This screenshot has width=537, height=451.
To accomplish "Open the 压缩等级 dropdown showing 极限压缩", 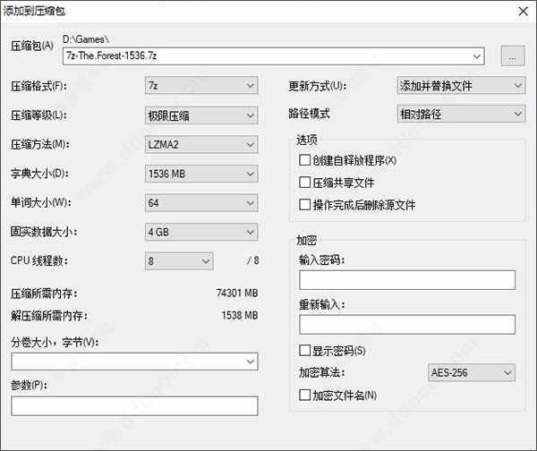I will click(x=201, y=115).
